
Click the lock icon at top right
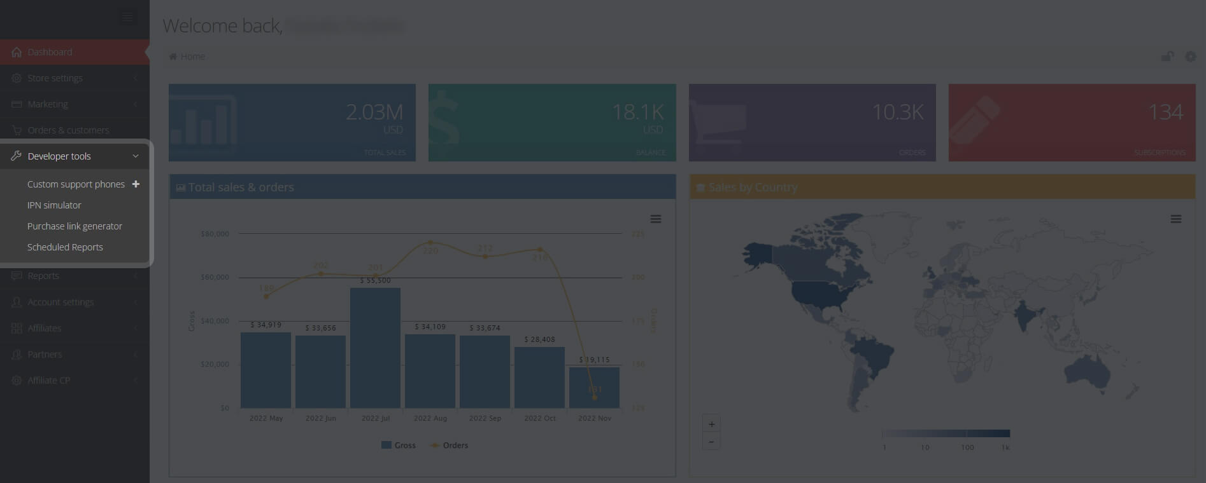1167,57
